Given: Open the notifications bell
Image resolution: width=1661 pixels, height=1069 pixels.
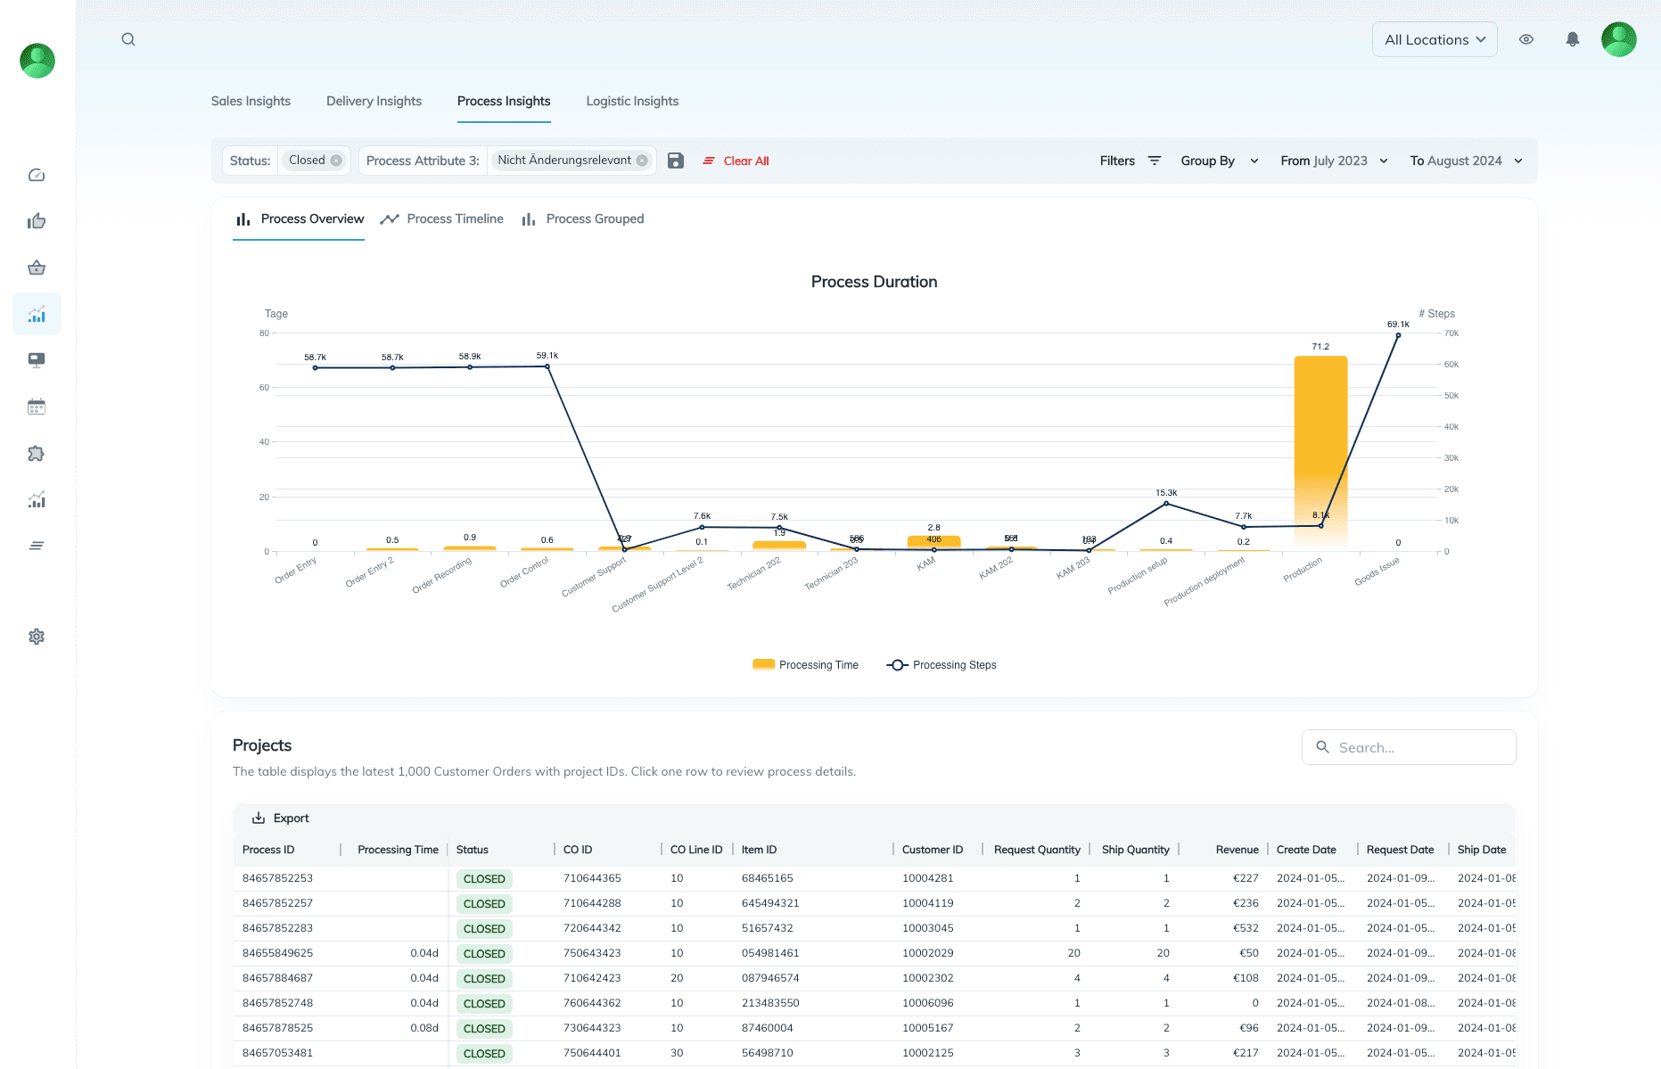Looking at the screenshot, I should 1573,39.
